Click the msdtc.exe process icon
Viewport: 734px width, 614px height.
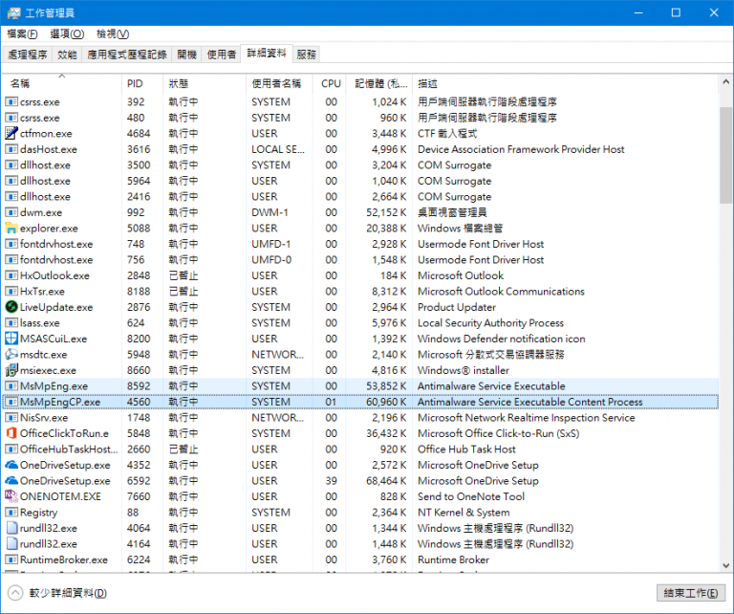coord(11,355)
